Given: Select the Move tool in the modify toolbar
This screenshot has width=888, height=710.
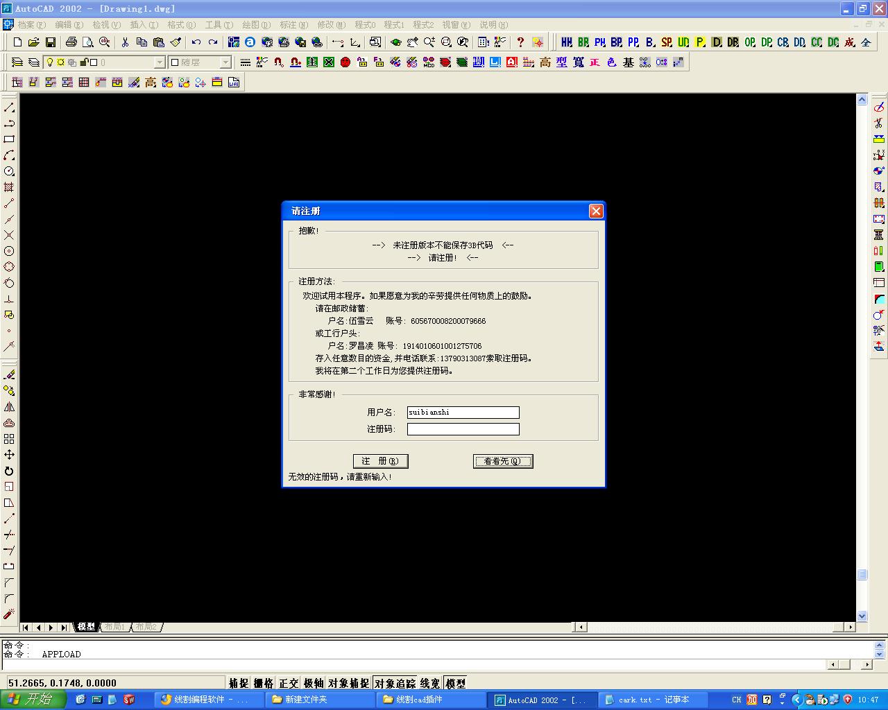Looking at the screenshot, I should [x=9, y=455].
